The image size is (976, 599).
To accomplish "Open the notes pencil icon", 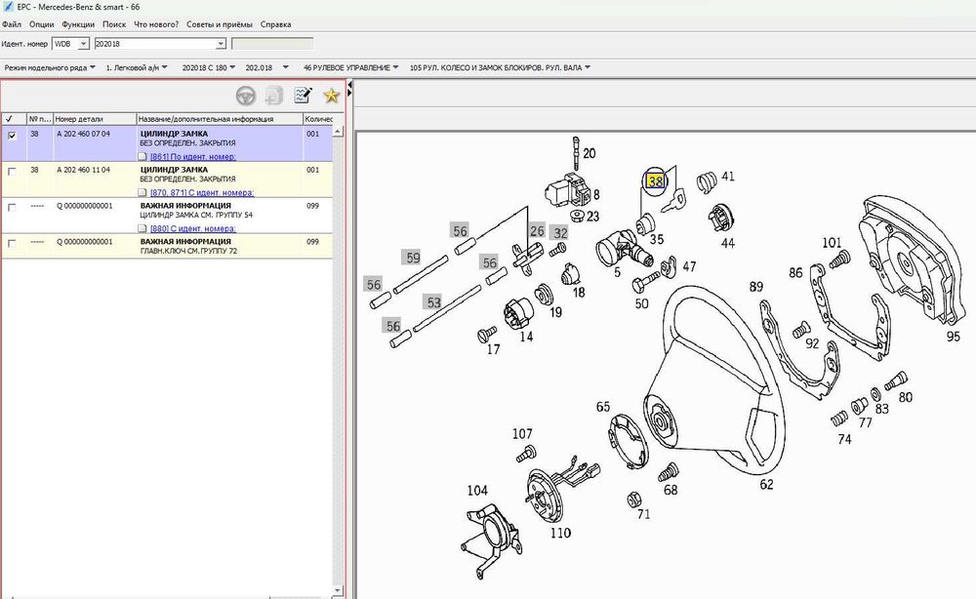I will pos(304,96).
